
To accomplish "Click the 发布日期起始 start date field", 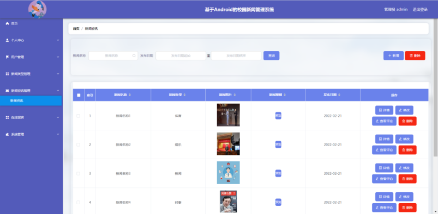I will (x=181, y=55).
